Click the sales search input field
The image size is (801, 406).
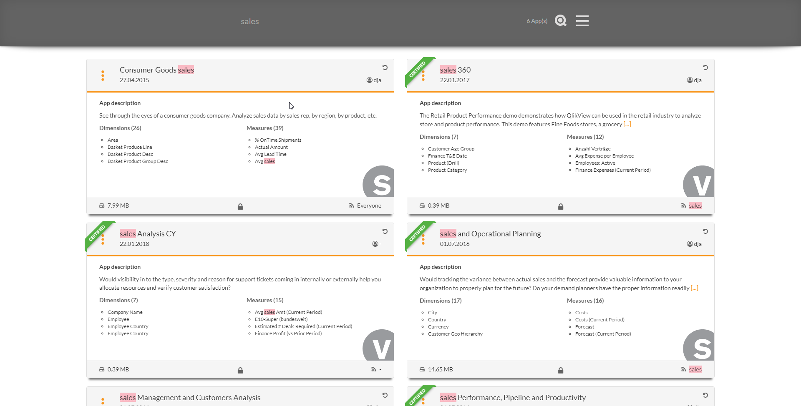tap(249, 21)
